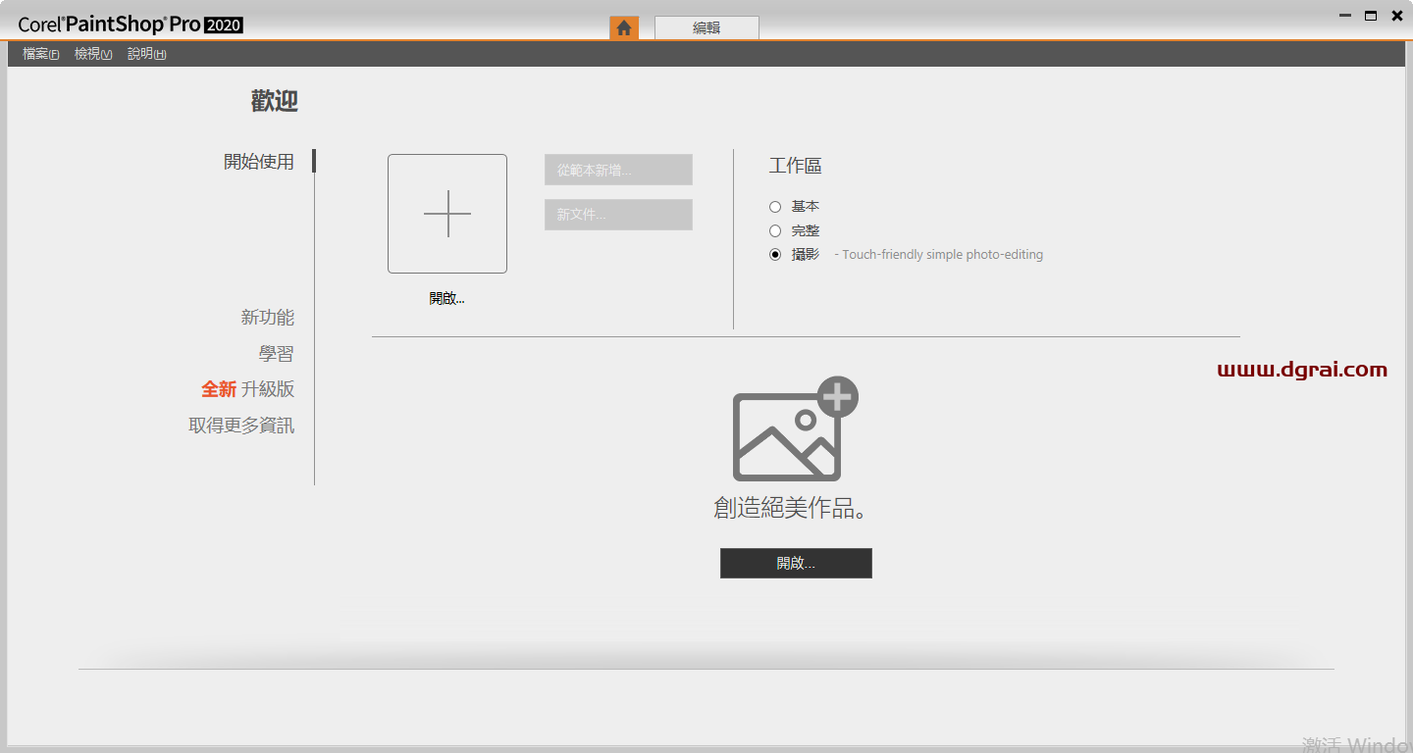Select 開始使用 in the sidebar

pos(259,162)
